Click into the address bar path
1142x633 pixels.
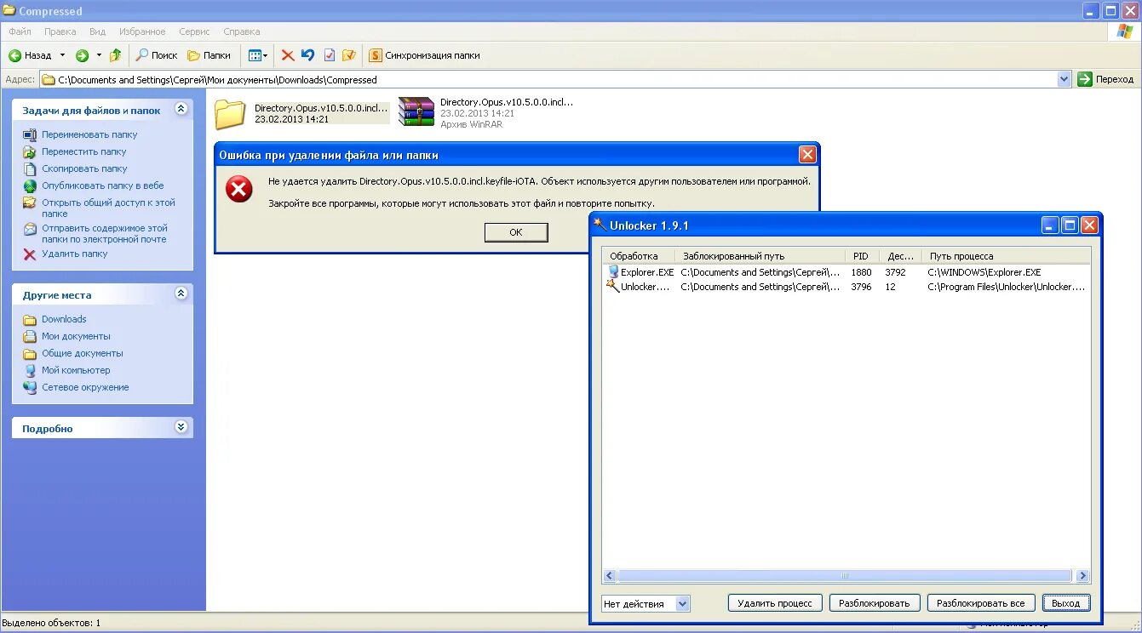click(x=548, y=79)
